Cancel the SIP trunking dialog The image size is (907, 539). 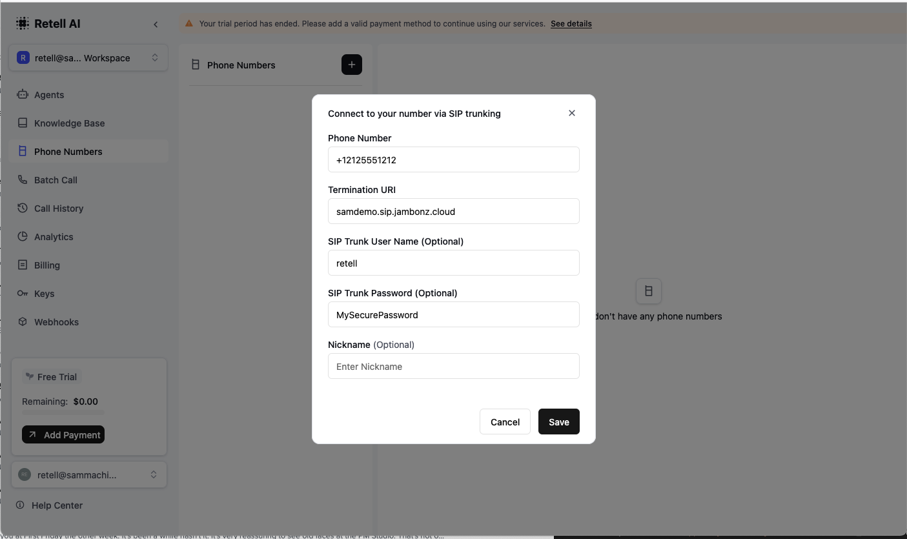(x=504, y=422)
